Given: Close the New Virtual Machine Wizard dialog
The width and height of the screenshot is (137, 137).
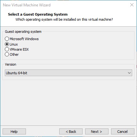Looking at the screenshot, I should 132,5.
